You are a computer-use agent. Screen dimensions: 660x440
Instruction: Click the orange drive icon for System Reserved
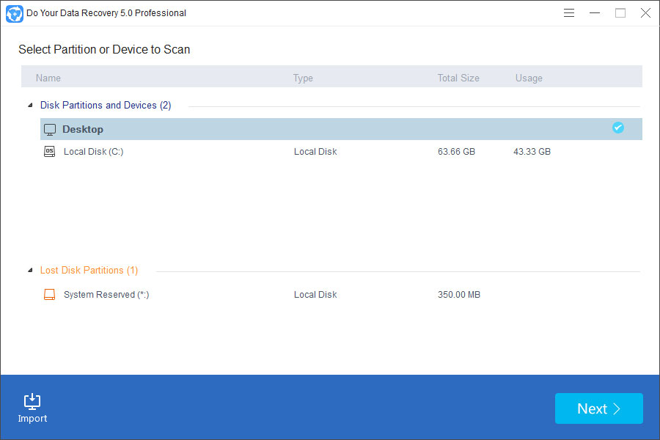pyautogui.click(x=50, y=294)
